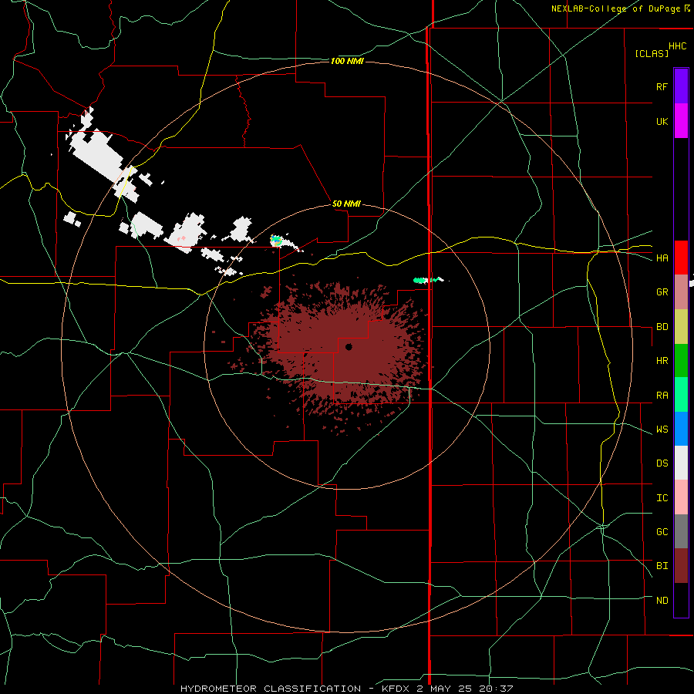Pick the RA mint-green legend swatch
The height and width of the screenshot is (694, 694).
[681, 395]
